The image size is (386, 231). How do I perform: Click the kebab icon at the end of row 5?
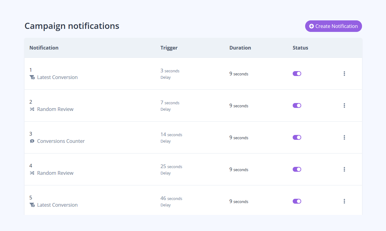click(344, 201)
